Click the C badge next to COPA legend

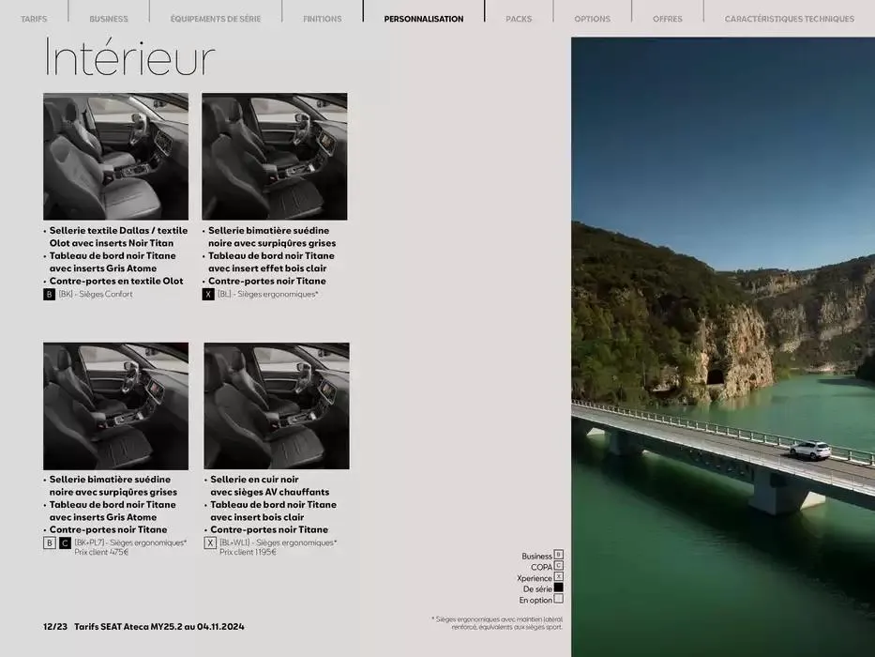[x=559, y=566]
